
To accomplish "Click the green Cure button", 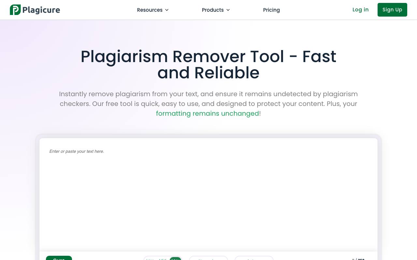I will (x=59, y=258).
